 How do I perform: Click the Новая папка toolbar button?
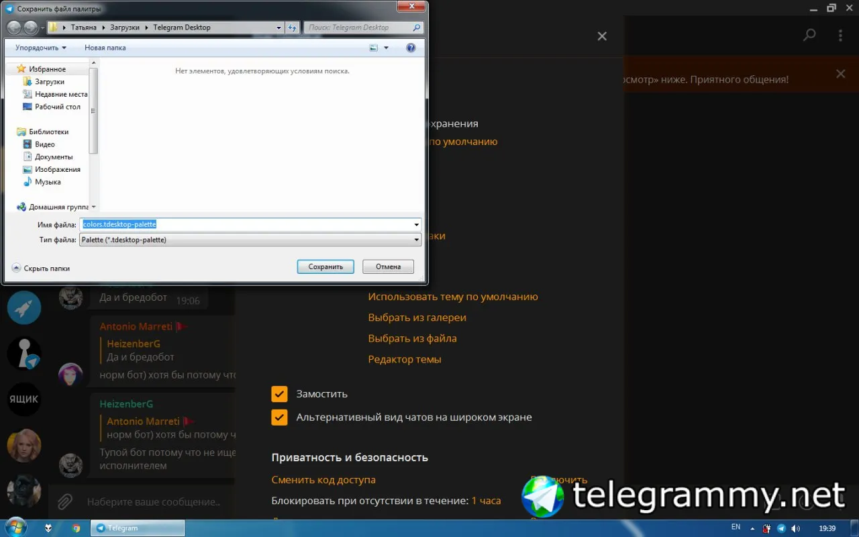point(105,48)
